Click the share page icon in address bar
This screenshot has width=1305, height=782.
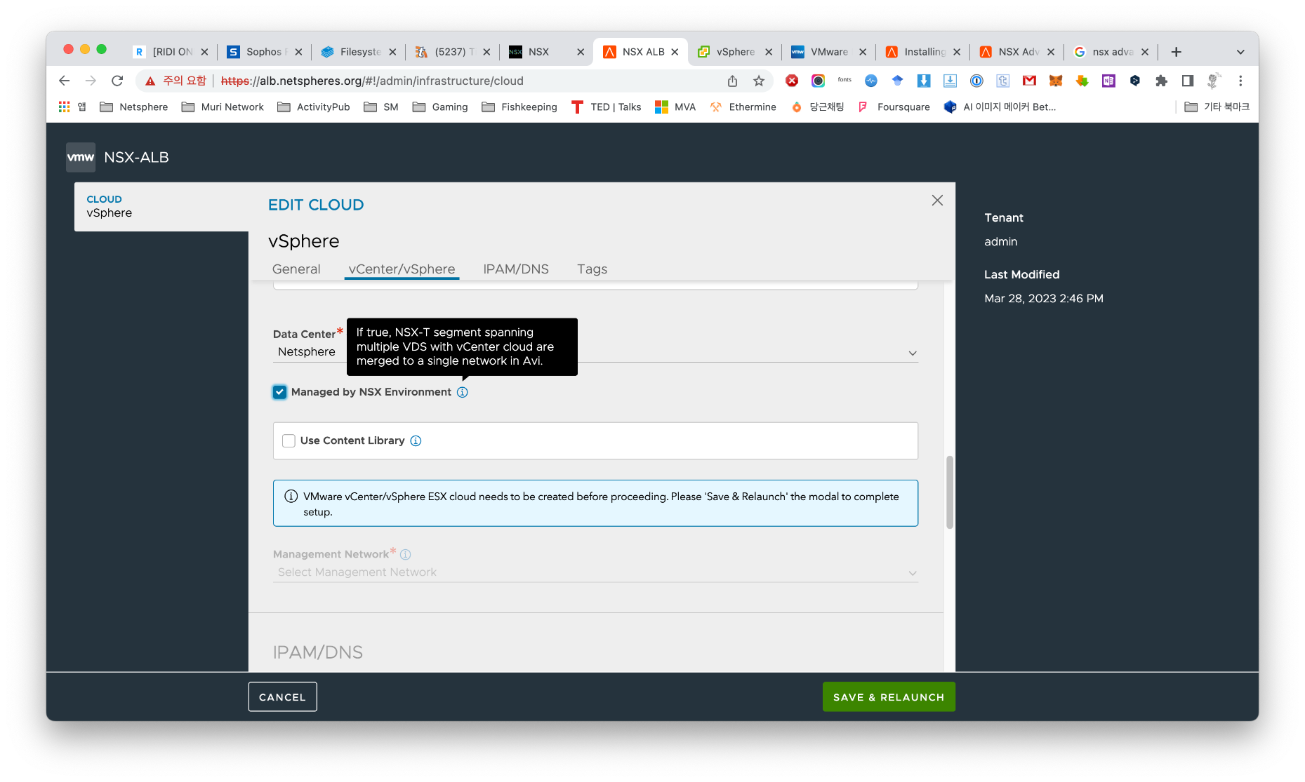point(732,81)
